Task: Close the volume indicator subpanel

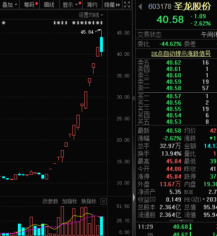Action: pyautogui.click(x=103, y=201)
